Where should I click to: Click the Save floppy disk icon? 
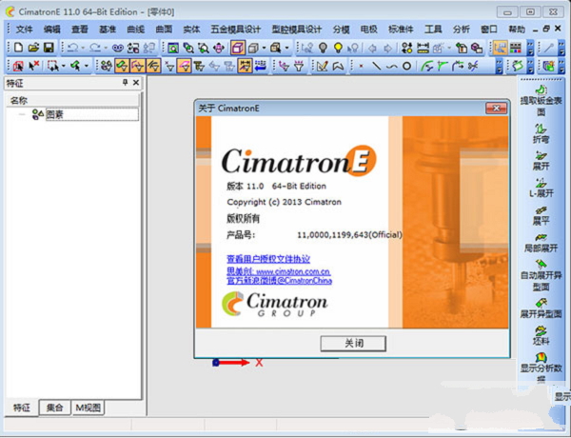coord(49,48)
